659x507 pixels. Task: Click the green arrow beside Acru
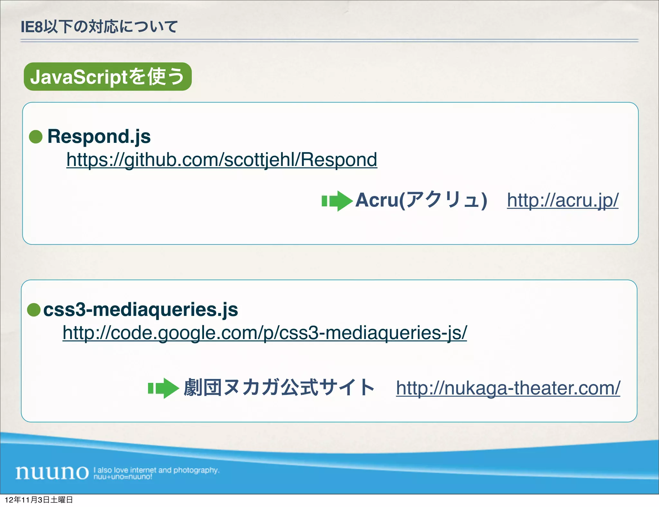(337, 201)
